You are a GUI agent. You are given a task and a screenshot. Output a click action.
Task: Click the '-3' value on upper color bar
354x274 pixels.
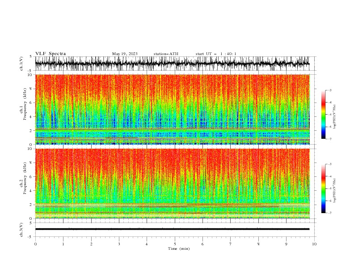(x=330, y=90)
